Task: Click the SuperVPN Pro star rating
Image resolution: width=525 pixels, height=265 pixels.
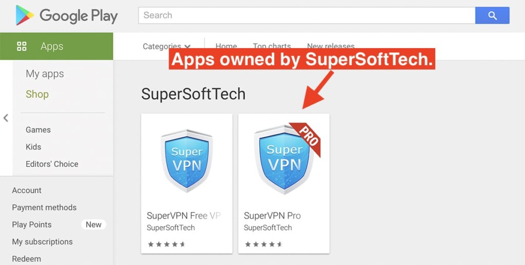Action: tap(264, 244)
